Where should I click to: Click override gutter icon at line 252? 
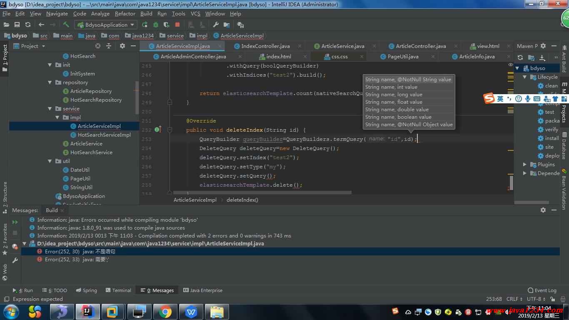[157, 130]
